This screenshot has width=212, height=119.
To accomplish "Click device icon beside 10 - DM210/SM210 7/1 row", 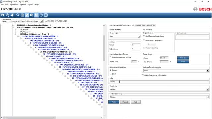I will coord(57,69).
